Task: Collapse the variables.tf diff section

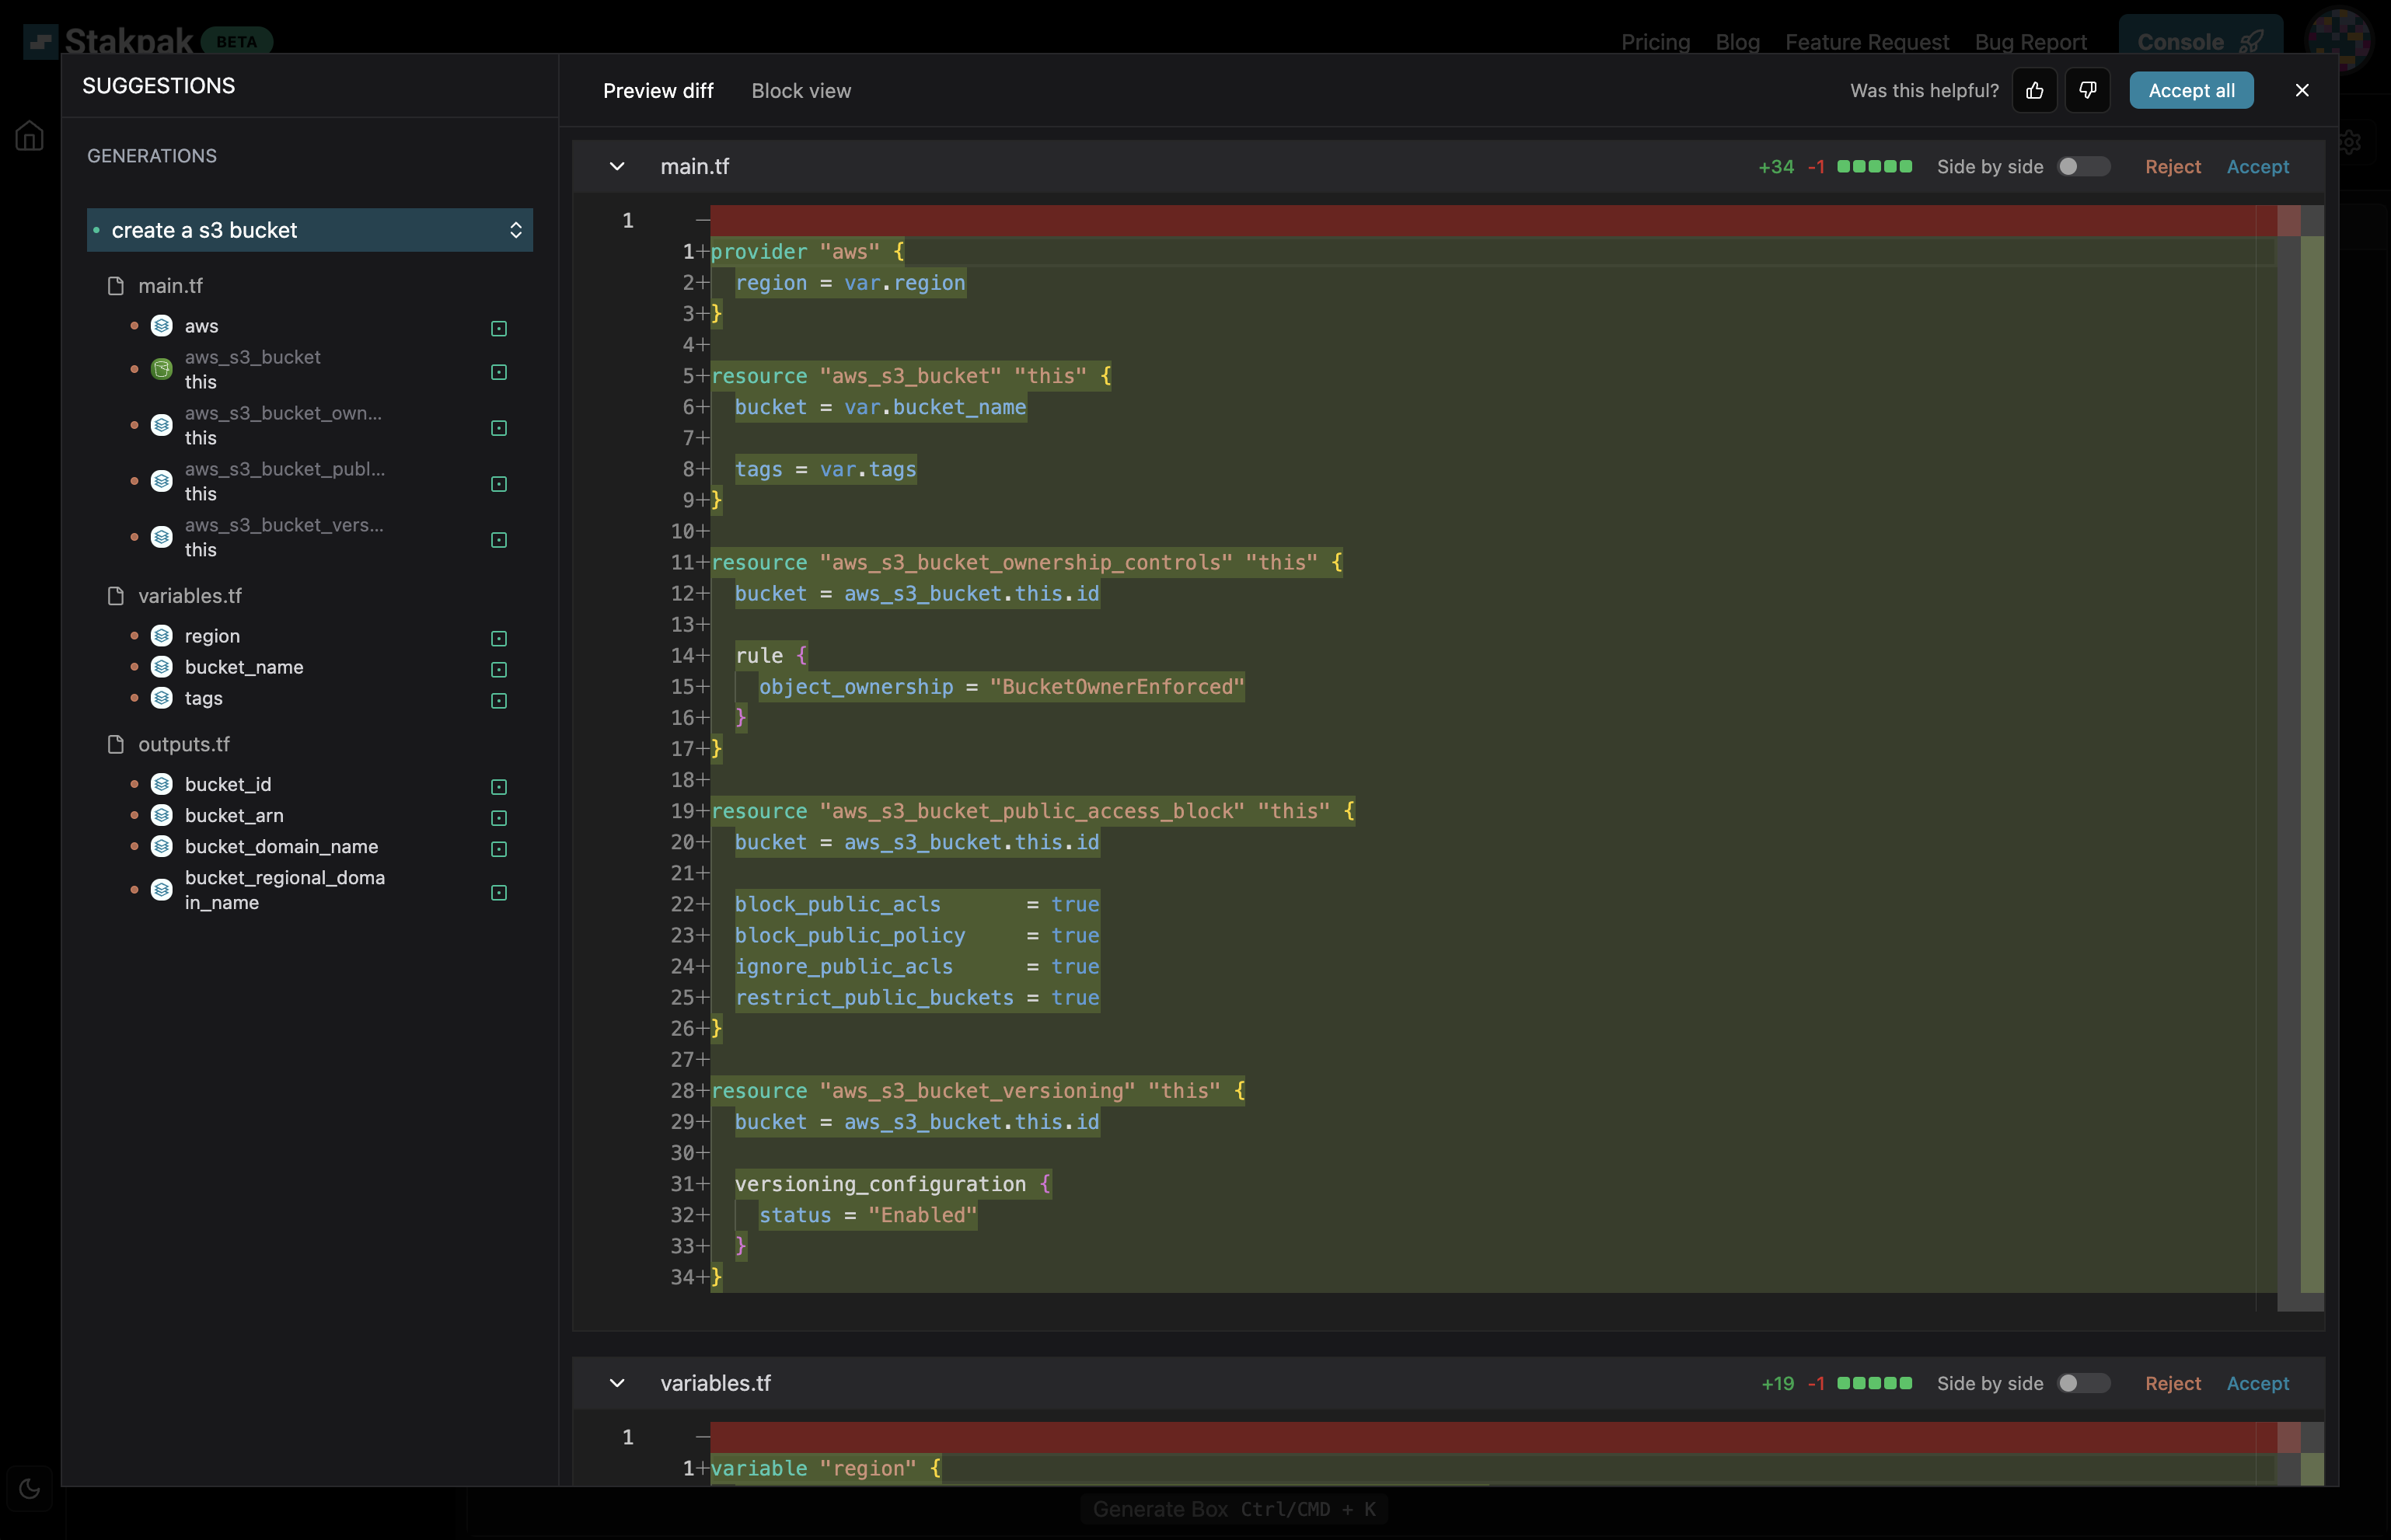Action: click(617, 1383)
